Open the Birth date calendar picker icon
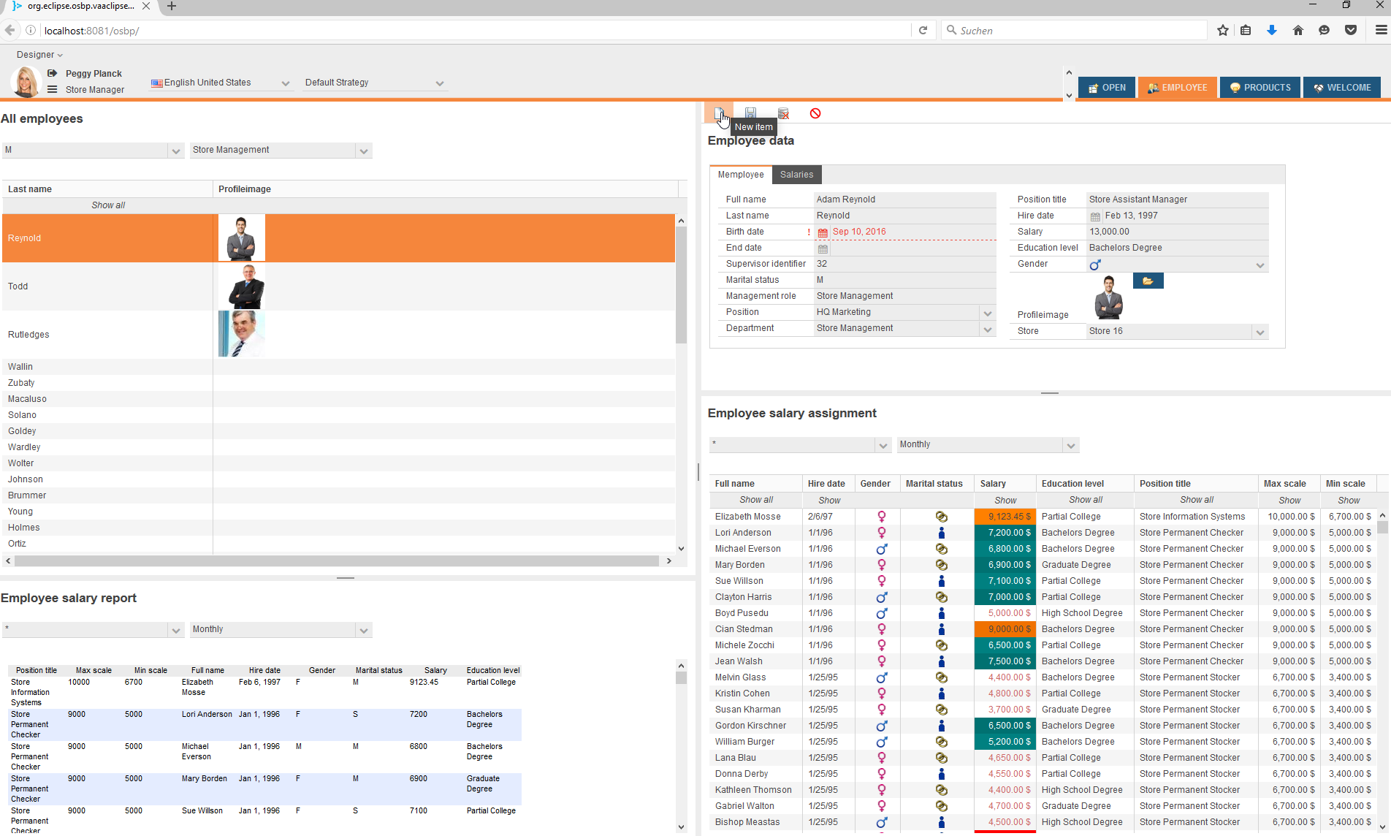The image size is (1391, 836). pos(823,232)
